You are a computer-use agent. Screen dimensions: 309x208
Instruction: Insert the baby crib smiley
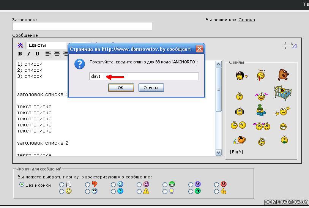point(282,92)
